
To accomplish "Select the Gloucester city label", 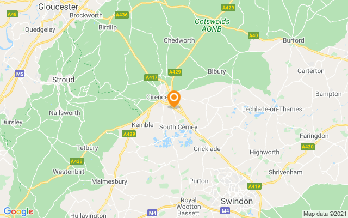I will tap(58, 7).
